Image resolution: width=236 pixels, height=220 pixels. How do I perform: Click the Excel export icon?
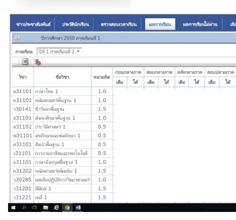tap(25, 61)
